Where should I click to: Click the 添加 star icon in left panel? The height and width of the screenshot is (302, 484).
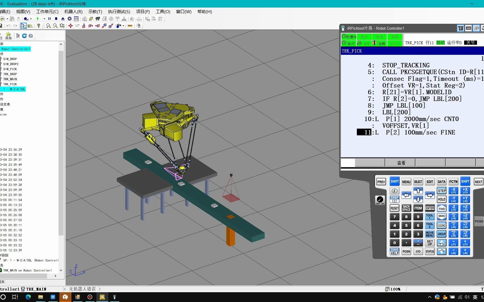(8, 36)
